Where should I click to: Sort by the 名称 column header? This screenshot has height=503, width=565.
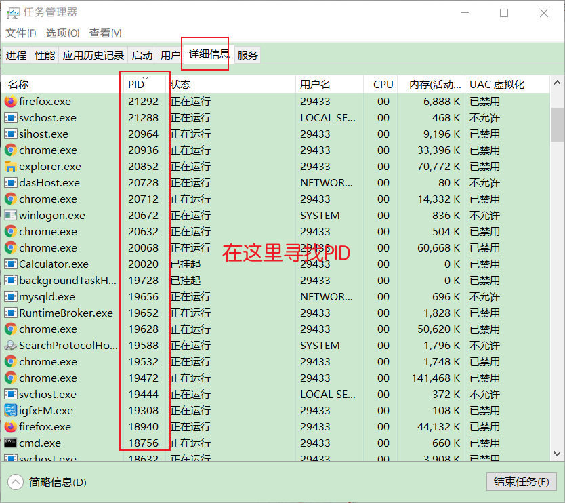pos(18,85)
